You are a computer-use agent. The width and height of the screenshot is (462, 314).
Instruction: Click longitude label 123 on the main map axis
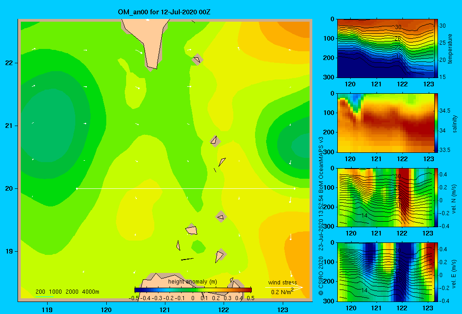283,309
